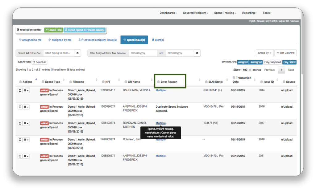
Task: Click the gear icon in the first row
Action: pyautogui.click(x=27, y=90)
